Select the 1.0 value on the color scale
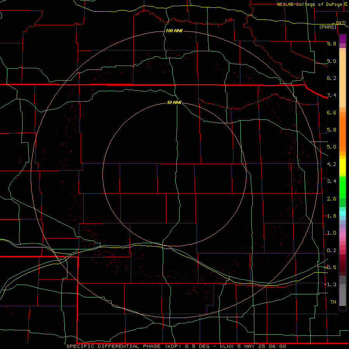Viewport: 349px width, 349px height. (x=332, y=233)
